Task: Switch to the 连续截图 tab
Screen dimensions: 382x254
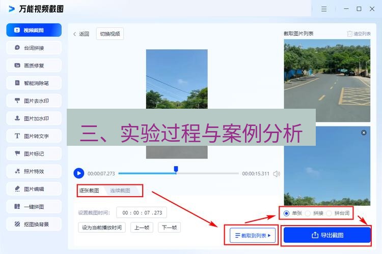Action: click(120, 190)
